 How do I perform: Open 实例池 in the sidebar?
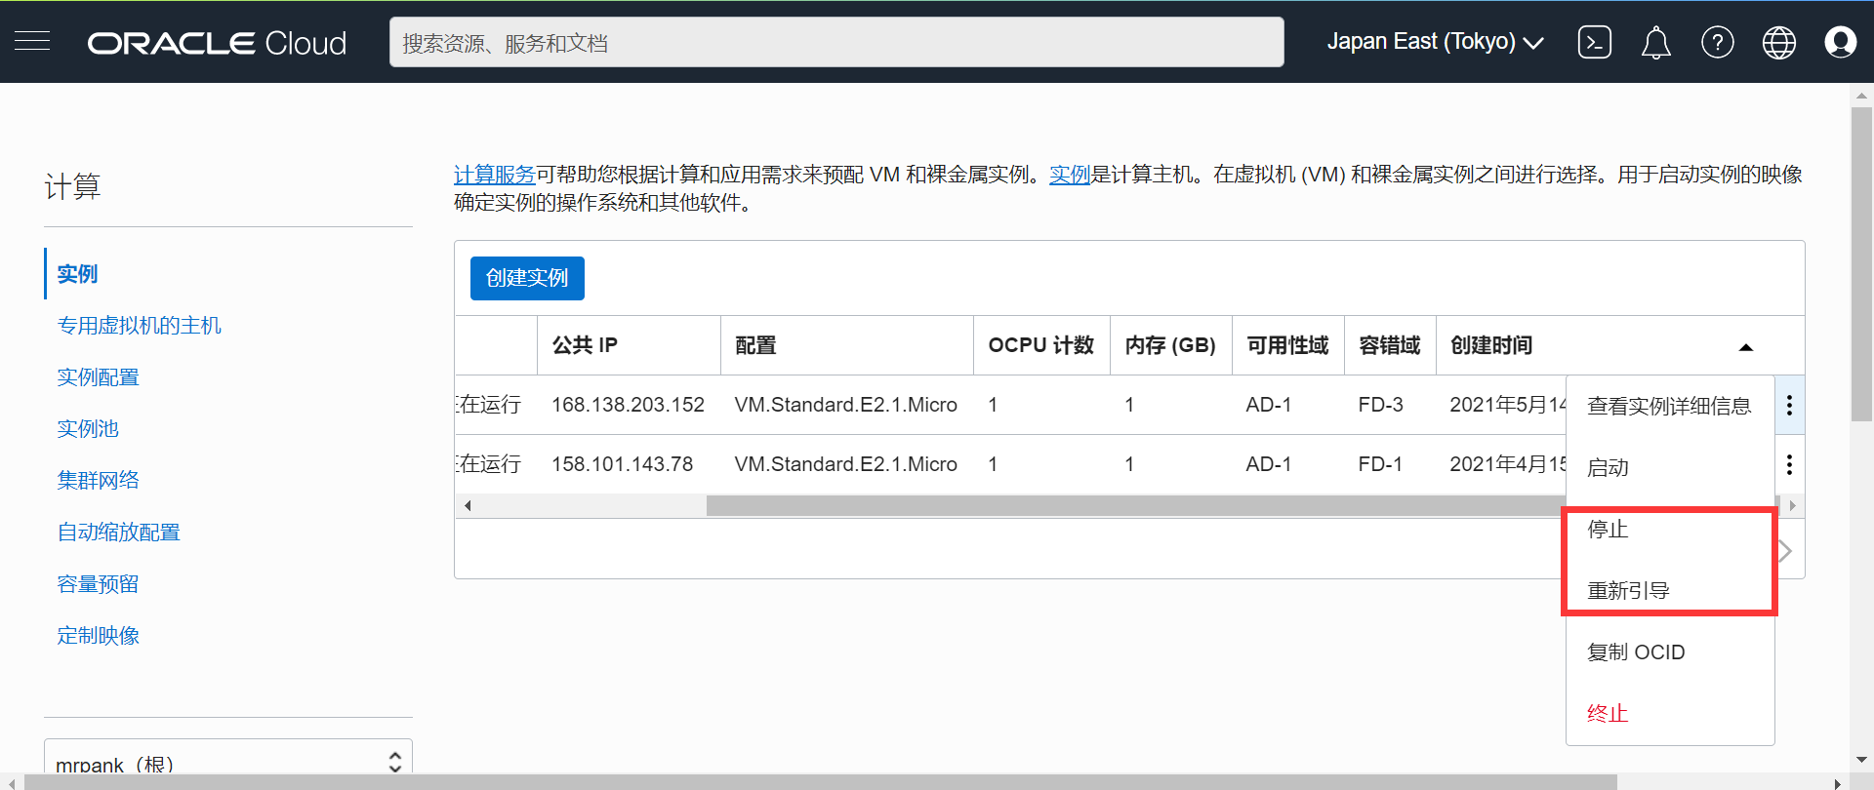87,429
